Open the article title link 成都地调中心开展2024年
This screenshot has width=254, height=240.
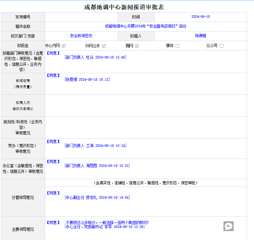point(146,26)
